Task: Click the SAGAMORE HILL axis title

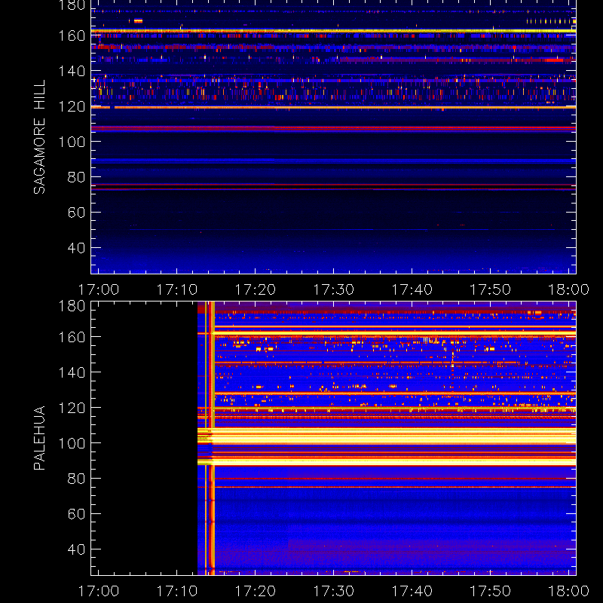Action: coord(39,137)
